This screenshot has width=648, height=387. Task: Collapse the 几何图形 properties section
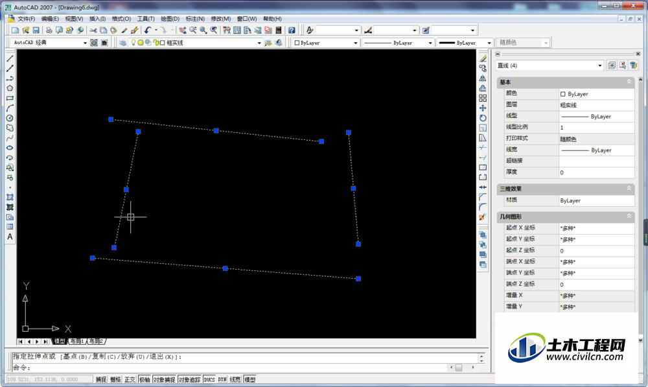pyautogui.click(x=629, y=216)
